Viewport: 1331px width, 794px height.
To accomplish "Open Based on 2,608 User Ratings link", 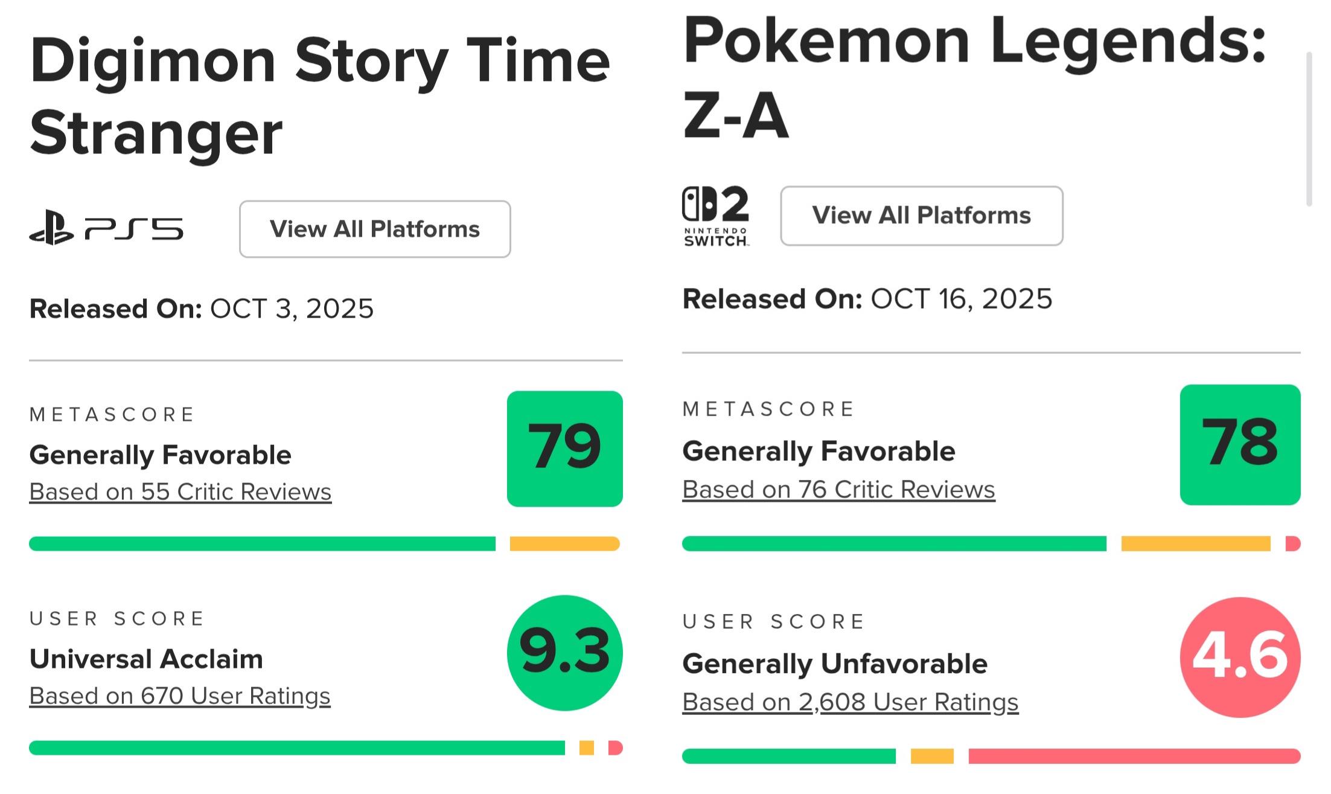I will pyautogui.click(x=850, y=702).
